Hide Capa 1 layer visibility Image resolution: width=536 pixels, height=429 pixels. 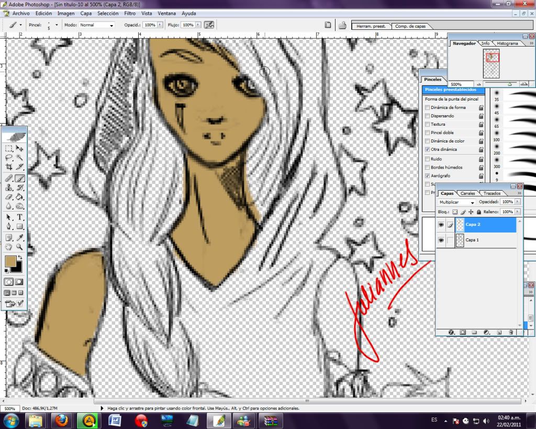(441, 240)
